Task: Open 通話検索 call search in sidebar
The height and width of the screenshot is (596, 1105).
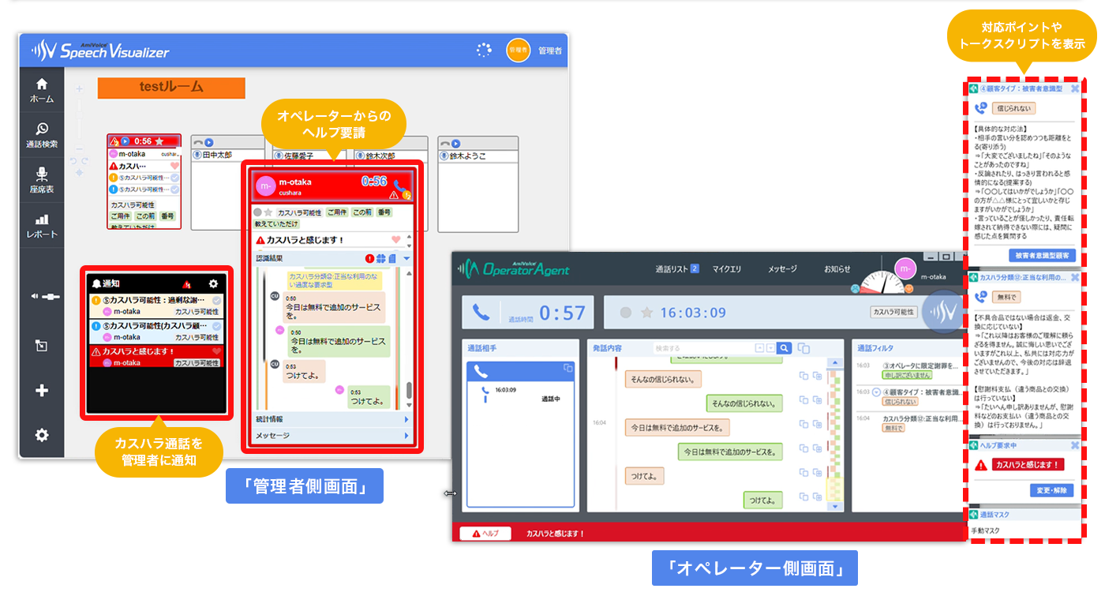Action: (x=42, y=135)
